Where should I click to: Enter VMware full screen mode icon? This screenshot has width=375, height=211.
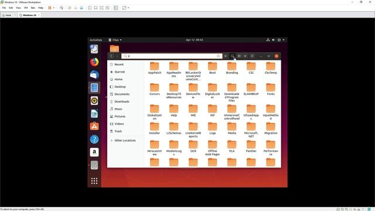pos(101,8)
